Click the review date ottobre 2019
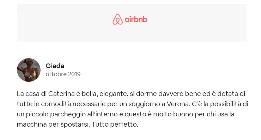 (x=63, y=74)
